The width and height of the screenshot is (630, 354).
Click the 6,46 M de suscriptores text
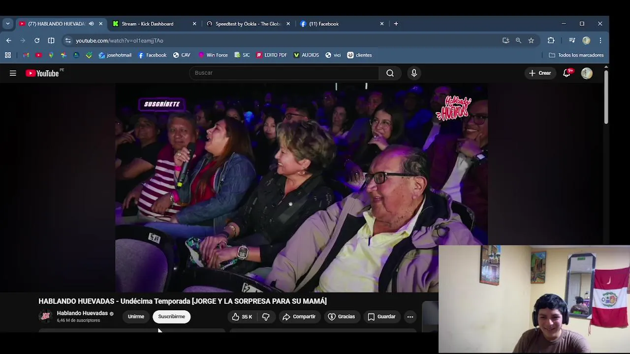(78, 321)
